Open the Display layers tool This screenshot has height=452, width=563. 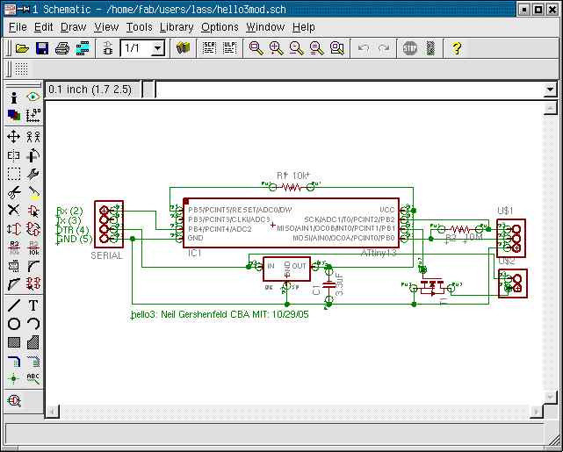pos(14,115)
